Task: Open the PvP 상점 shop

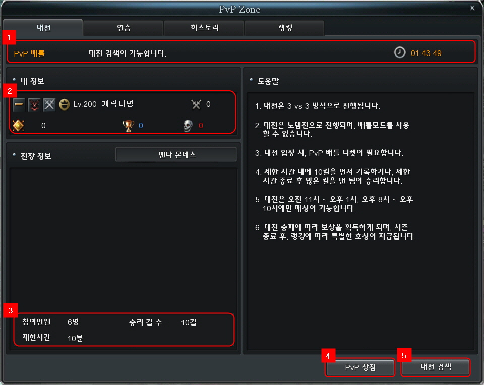Action: (360, 367)
